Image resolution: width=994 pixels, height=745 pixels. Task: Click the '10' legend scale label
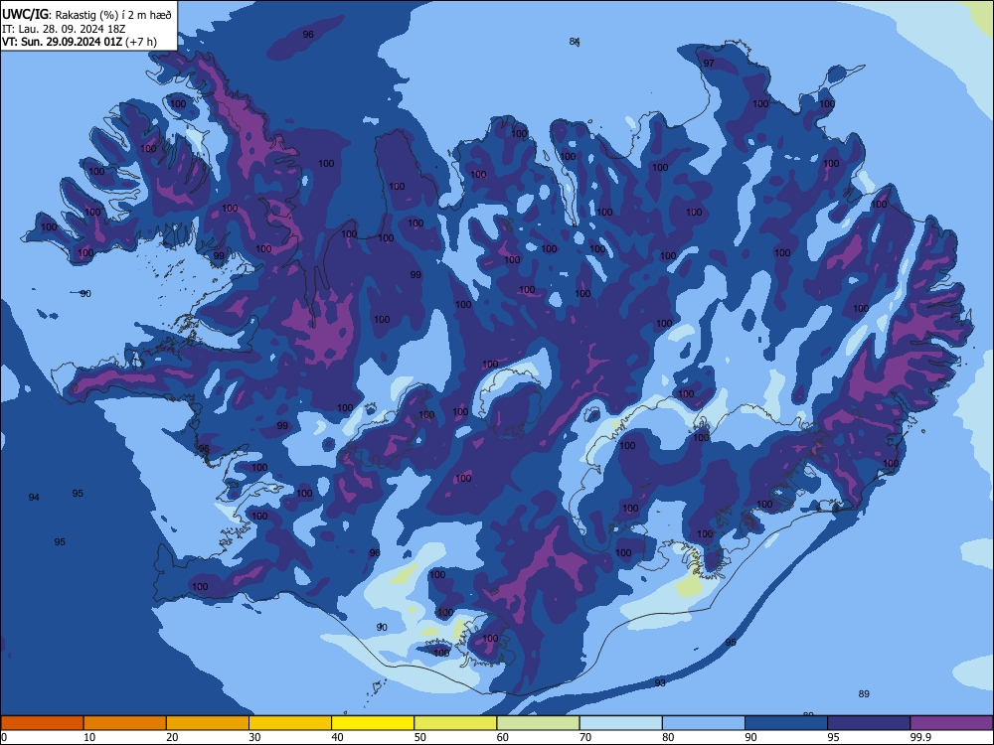[x=89, y=737]
